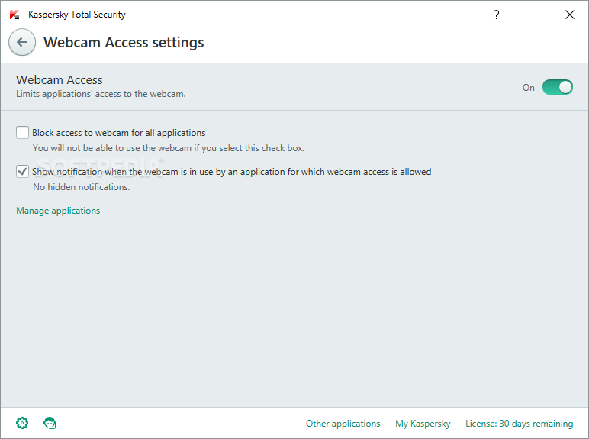Click 'Limits applications' access to the webcam.' text
The image size is (589, 439).
point(101,94)
